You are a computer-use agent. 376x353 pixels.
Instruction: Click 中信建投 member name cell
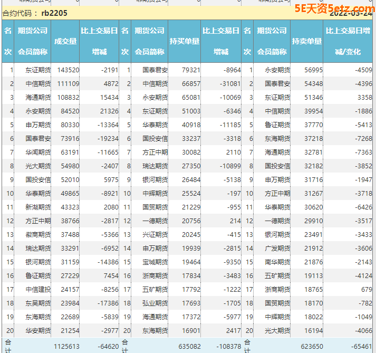click(38, 289)
